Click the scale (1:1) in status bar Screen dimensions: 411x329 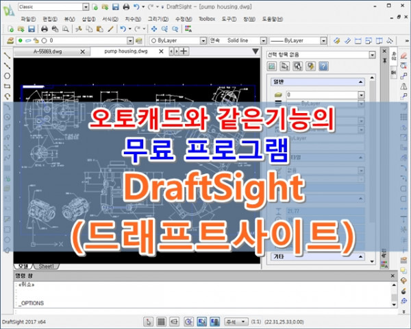coord(256,321)
